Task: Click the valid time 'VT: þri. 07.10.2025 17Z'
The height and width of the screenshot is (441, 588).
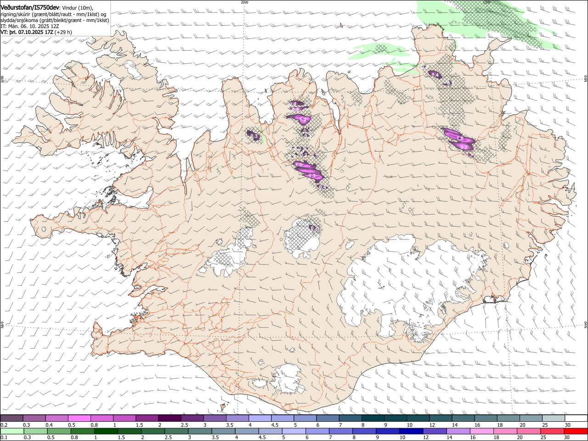Action: pos(27,32)
